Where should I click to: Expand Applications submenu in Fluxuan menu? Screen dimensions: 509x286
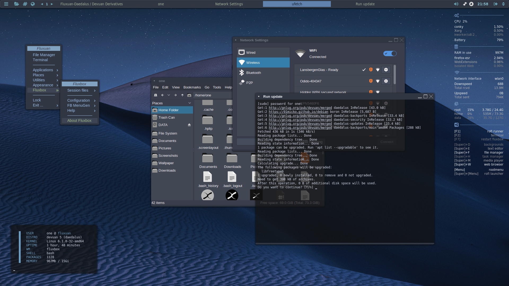(x=43, y=70)
